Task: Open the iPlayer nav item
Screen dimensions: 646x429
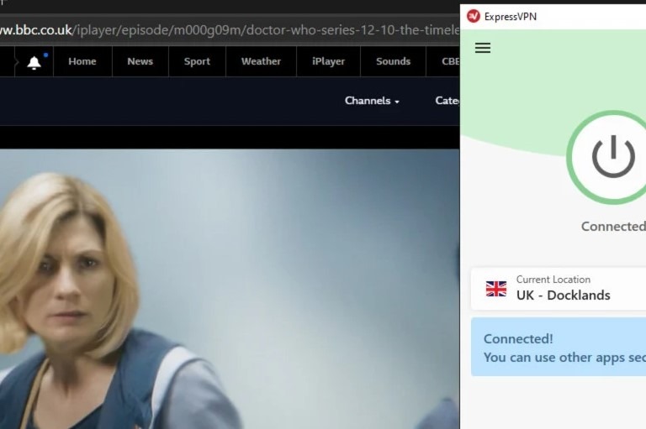Action: pyautogui.click(x=328, y=61)
